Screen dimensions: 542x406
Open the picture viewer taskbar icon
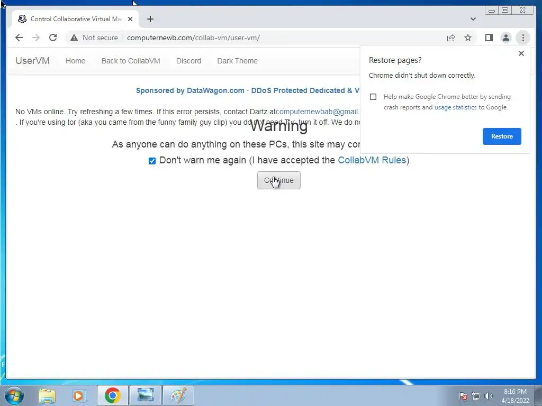[146, 395]
